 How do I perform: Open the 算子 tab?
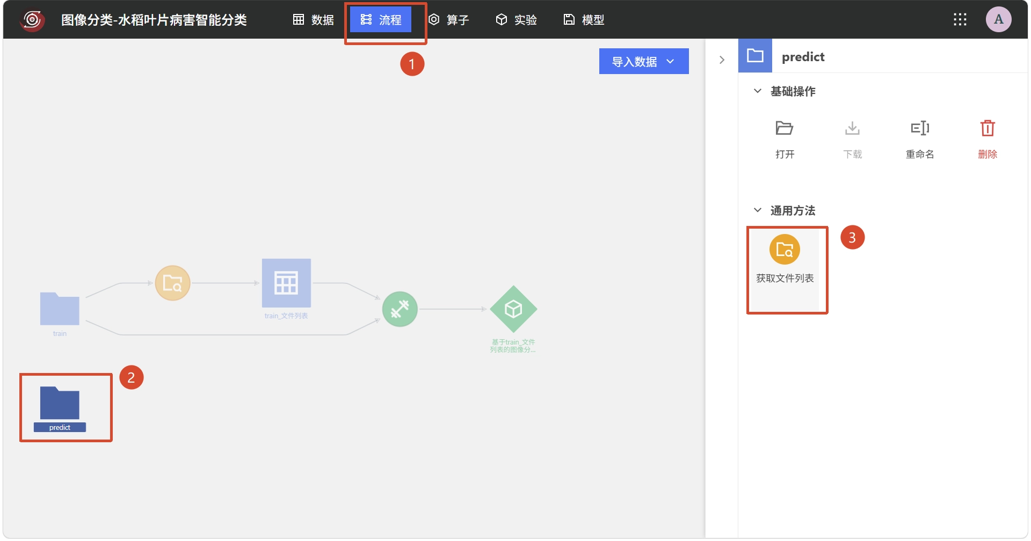(449, 20)
